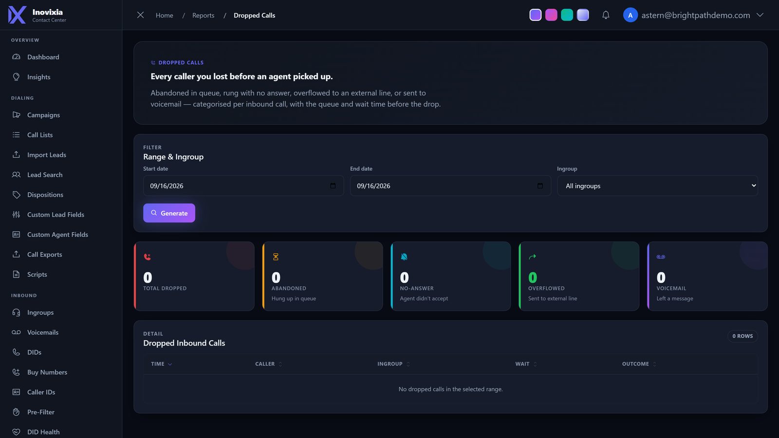Image resolution: width=779 pixels, height=438 pixels.
Task: Click the Insights lightbulb icon
Action: click(x=16, y=77)
